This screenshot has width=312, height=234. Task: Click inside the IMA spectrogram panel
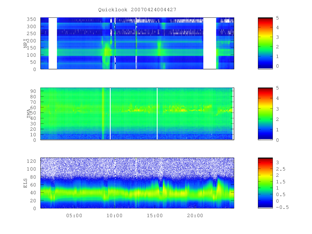[137, 114]
